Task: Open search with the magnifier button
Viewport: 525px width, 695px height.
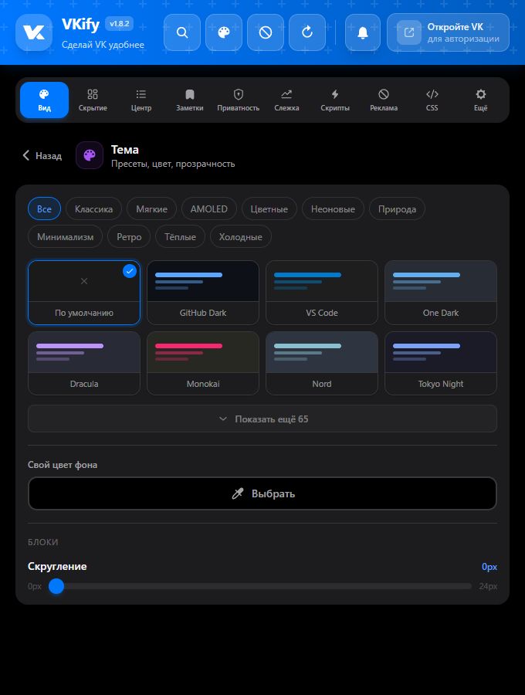Action: point(182,32)
